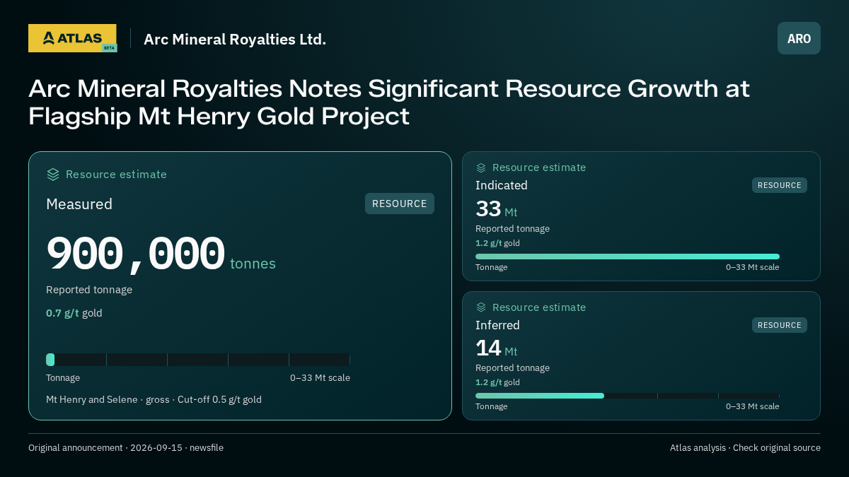Click the layers icon in Indicated card
This screenshot has height=477, width=849.
[481, 167]
